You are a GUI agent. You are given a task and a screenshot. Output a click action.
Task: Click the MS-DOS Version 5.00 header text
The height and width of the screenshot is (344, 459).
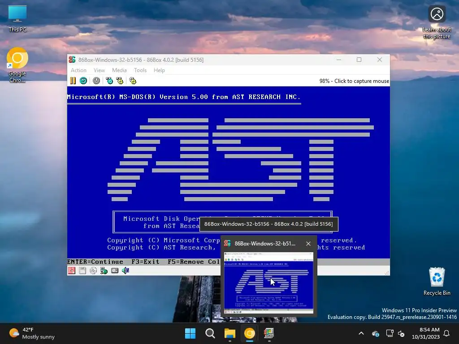(183, 97)
